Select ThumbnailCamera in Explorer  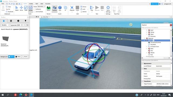tap(155, 43)
